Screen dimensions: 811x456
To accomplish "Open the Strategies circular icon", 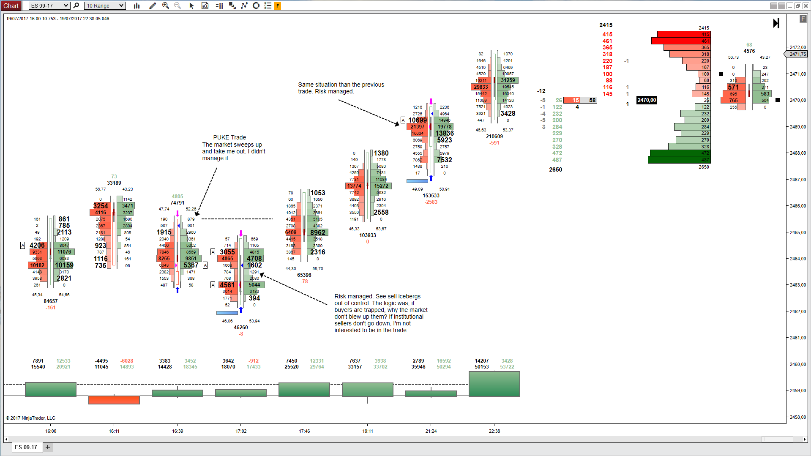I will pos(256,5).
